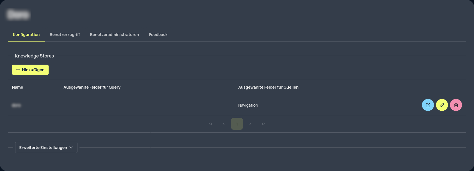Open the knowledge store via external link icon

pos(428,105)
